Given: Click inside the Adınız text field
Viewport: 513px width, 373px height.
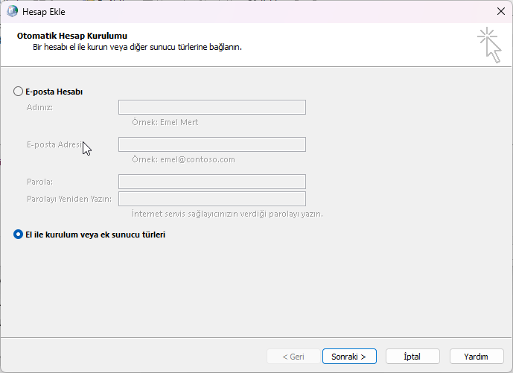Looking at the screenshot, I should point(212,107).
